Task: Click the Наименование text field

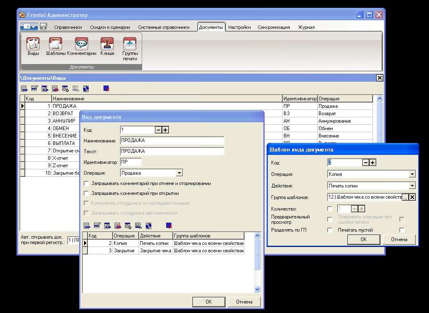Action: (172, 140)
